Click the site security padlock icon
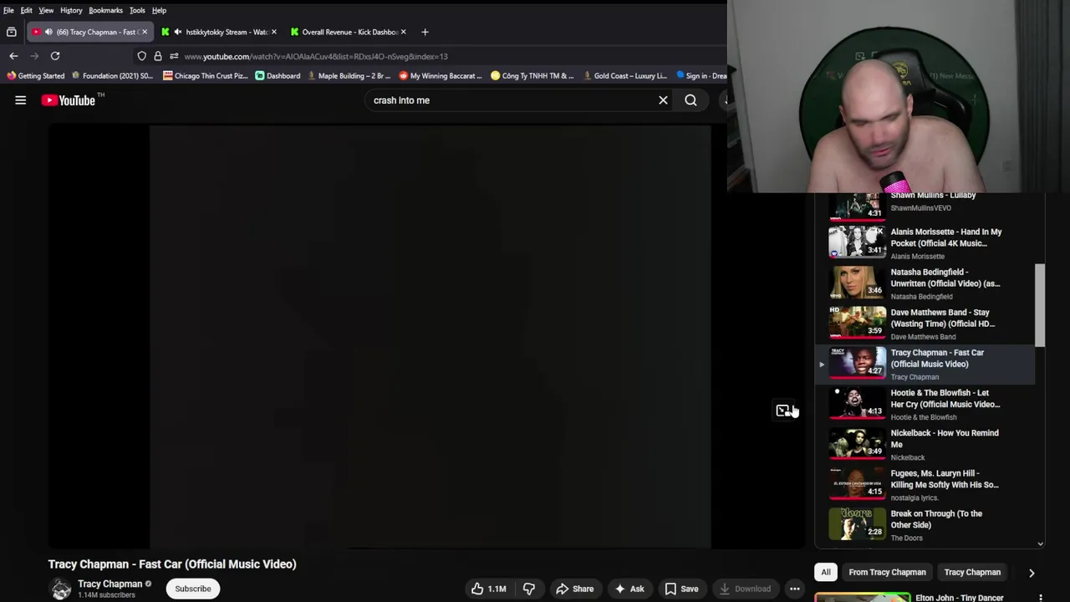 coord(158,56)
